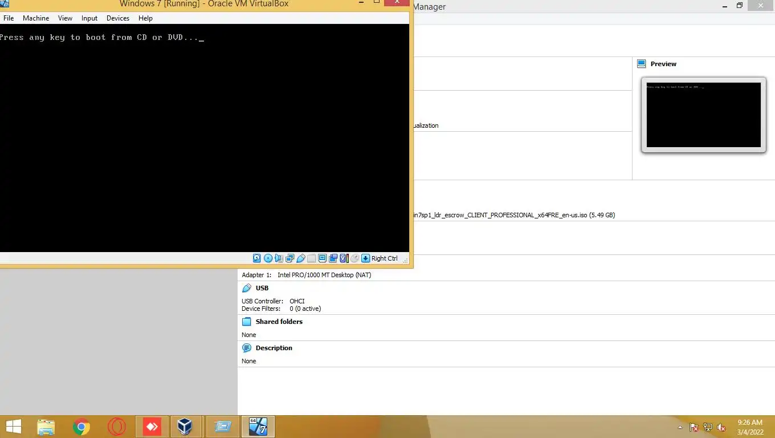775x438 pixels.
Task: Open the taskbar clock showing 9:26 AM
Action: pos(750,427)
